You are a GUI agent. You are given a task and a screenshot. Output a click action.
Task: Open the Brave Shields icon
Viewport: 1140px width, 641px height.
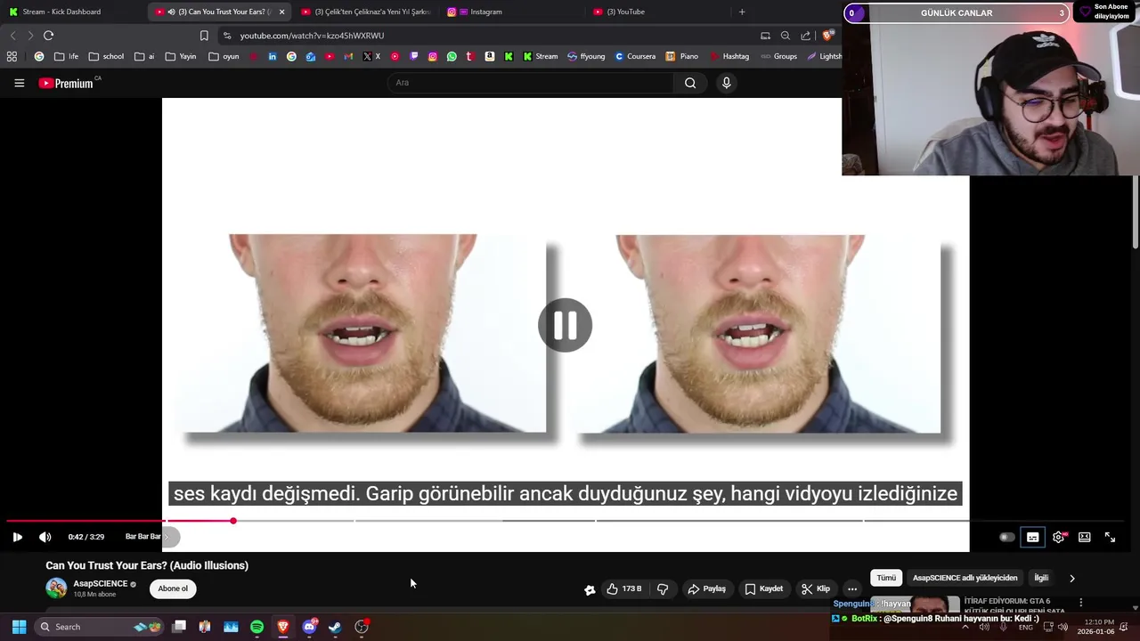[827, 36]
